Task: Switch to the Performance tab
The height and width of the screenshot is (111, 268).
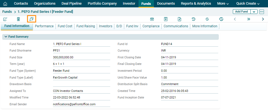Action: coord(44,26)
